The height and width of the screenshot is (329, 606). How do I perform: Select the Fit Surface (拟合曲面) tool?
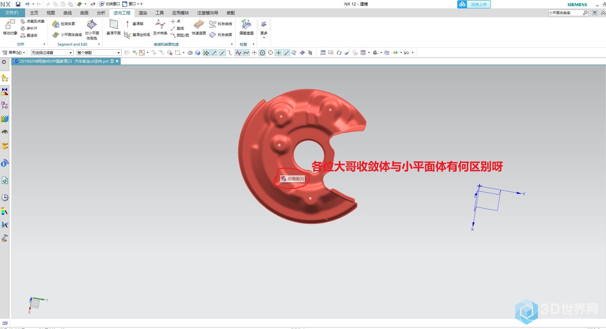221,35
